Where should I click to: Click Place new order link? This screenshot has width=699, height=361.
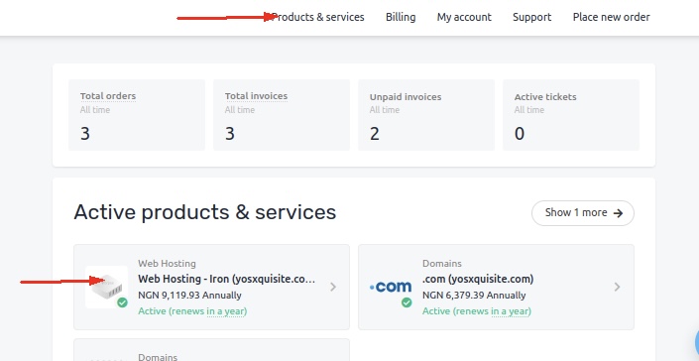pos(611,17)
